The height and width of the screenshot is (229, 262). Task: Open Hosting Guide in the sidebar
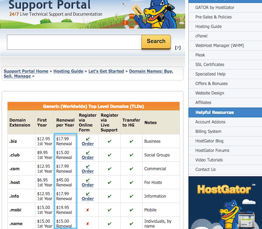tap(225, 26)
